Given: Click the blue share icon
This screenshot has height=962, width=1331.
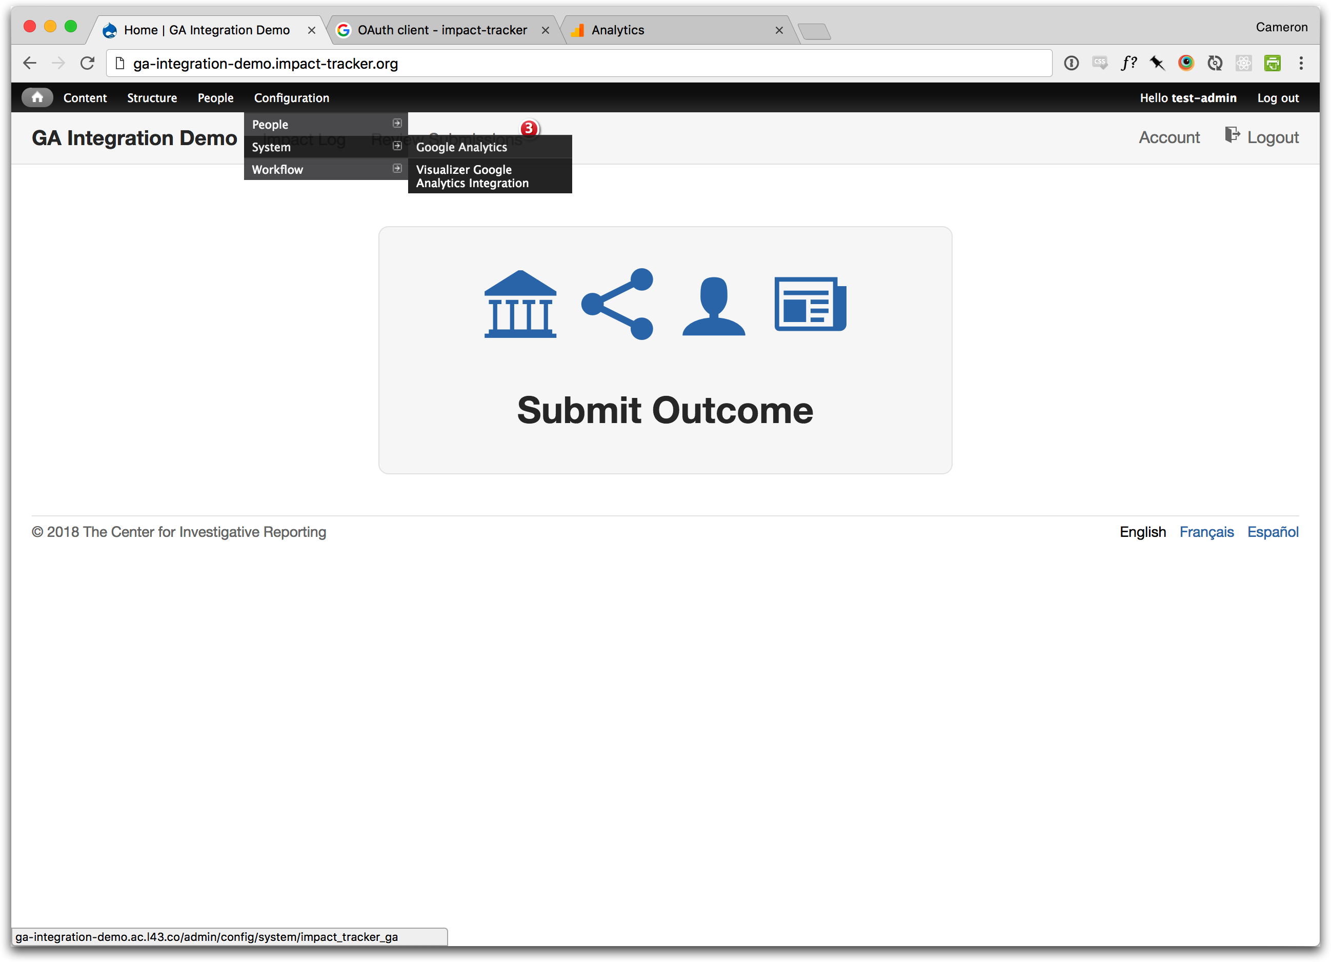Looking at the screenshot, I should (x=617, y=304).
